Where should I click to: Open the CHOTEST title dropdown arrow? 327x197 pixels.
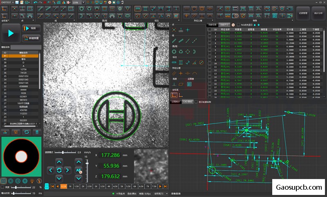point(13,2)
